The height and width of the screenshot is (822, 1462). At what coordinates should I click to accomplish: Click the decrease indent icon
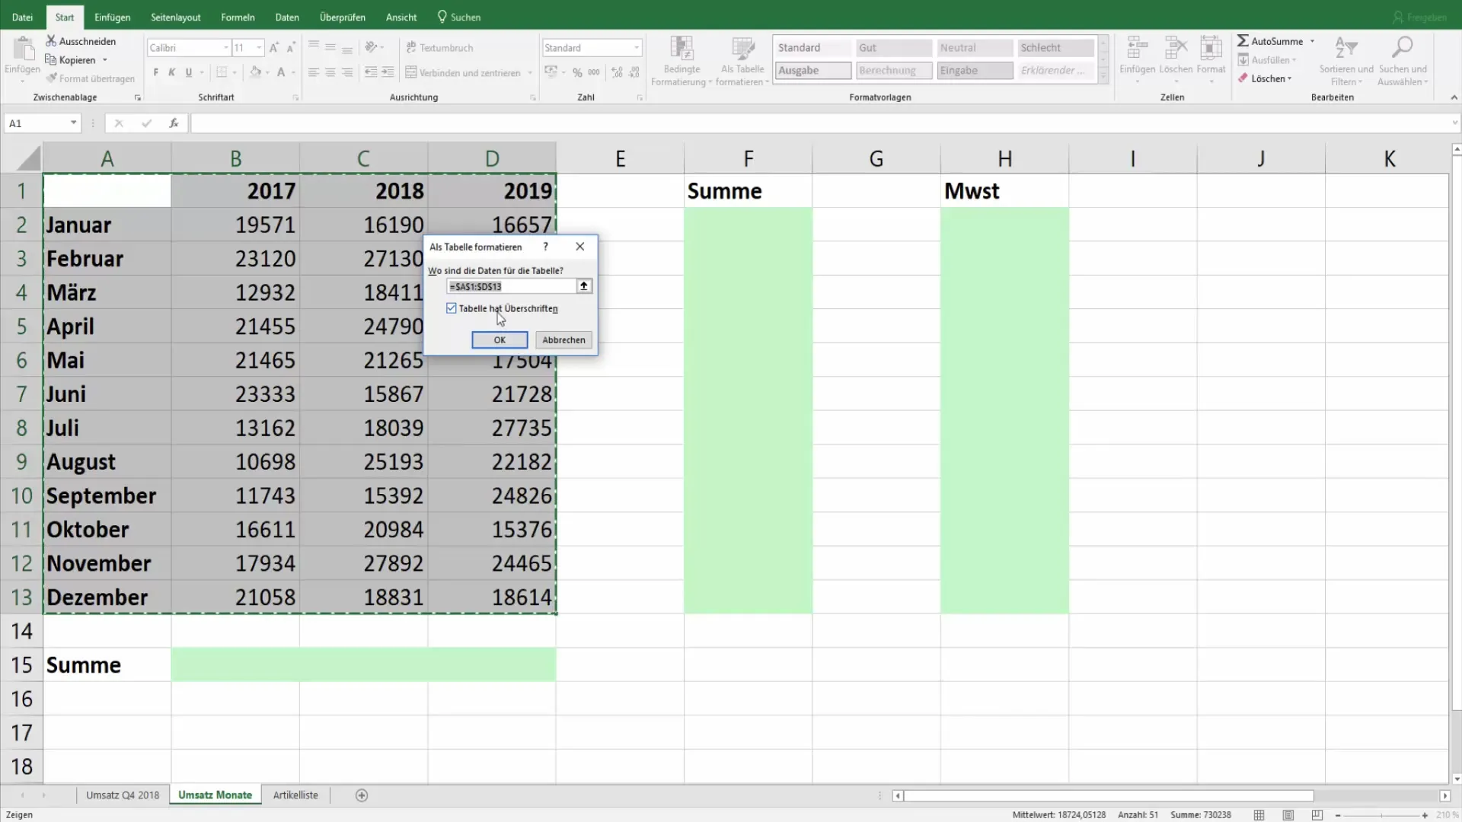click(371, 72)
